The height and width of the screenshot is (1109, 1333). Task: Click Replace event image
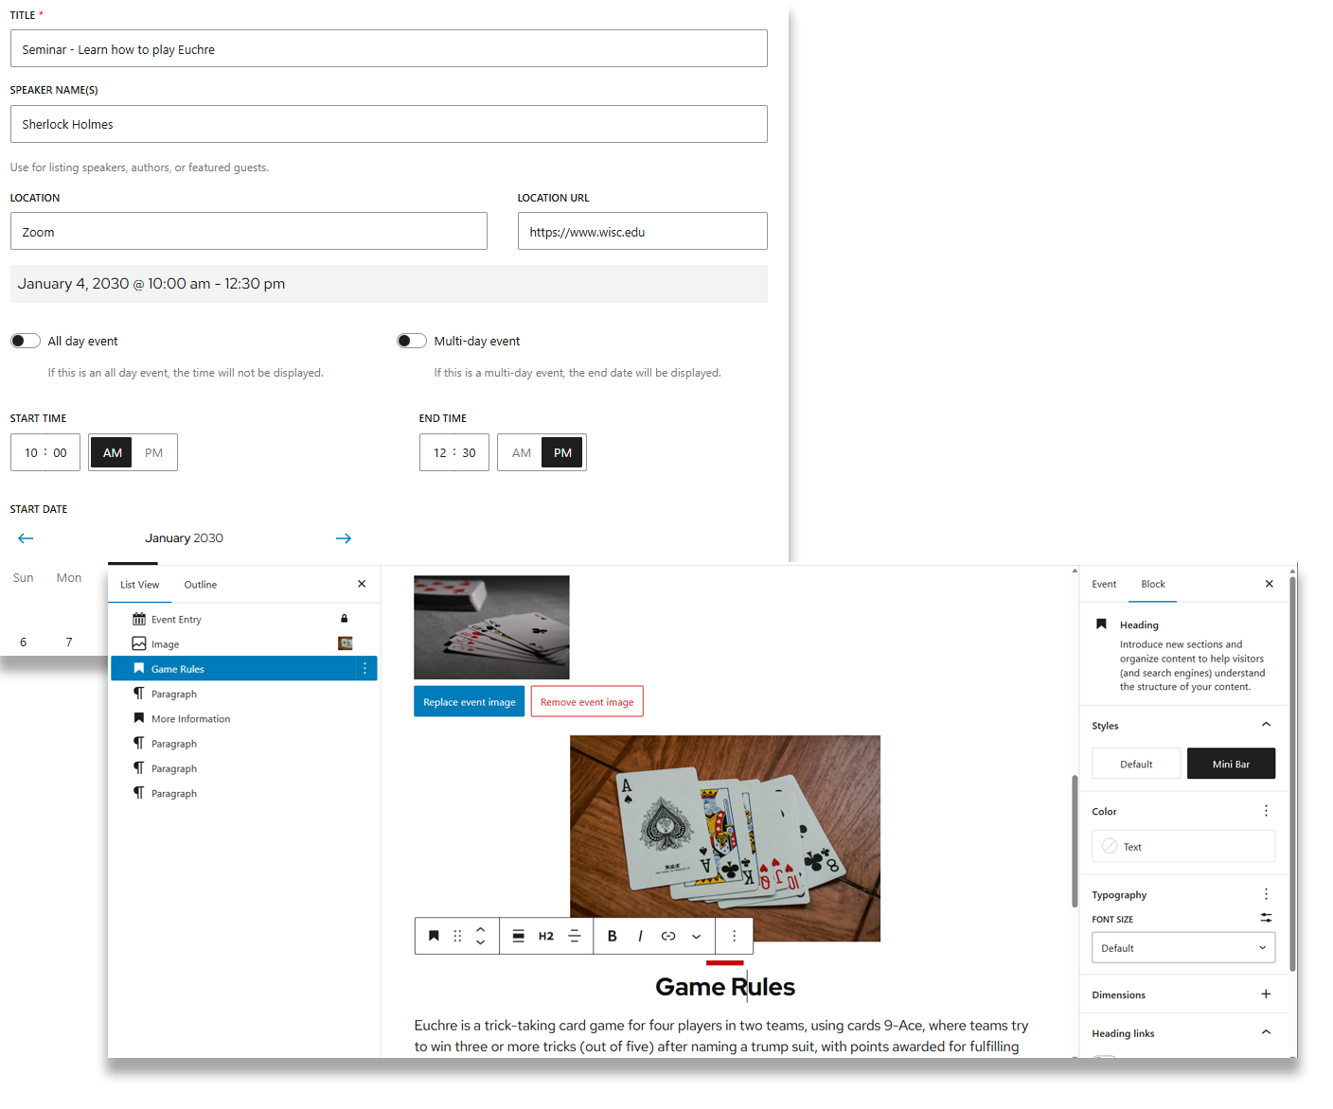[x=469, y=701]
